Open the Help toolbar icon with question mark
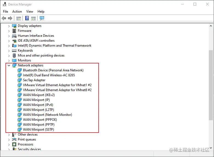 27,18
